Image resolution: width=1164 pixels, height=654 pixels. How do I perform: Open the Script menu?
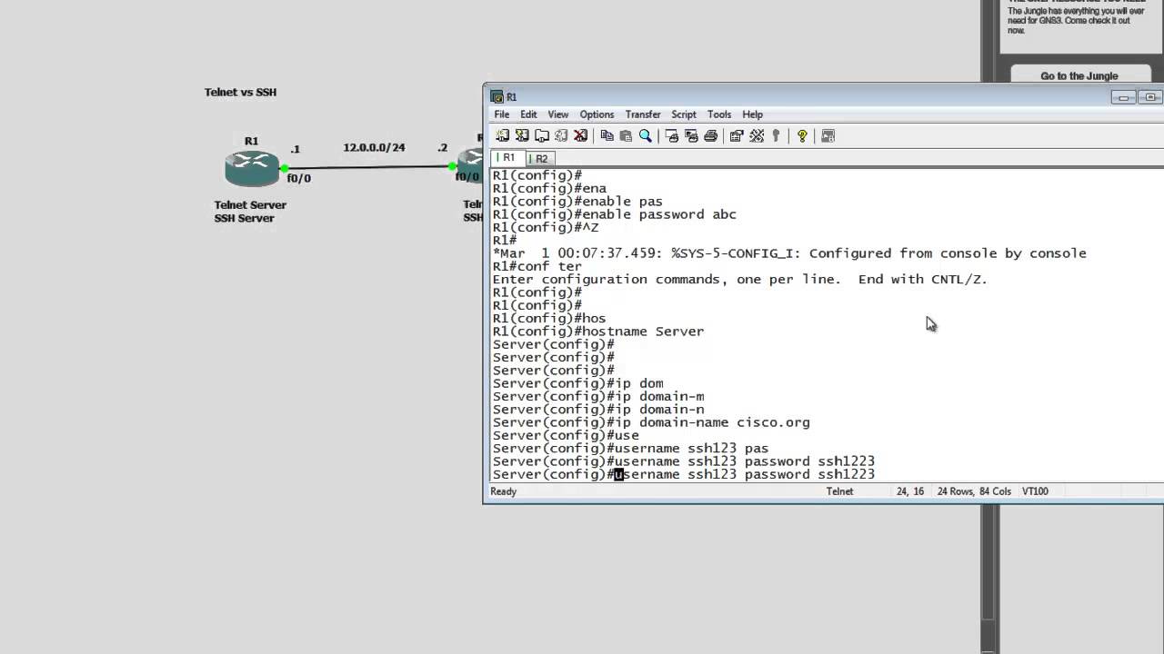(684, 114)
